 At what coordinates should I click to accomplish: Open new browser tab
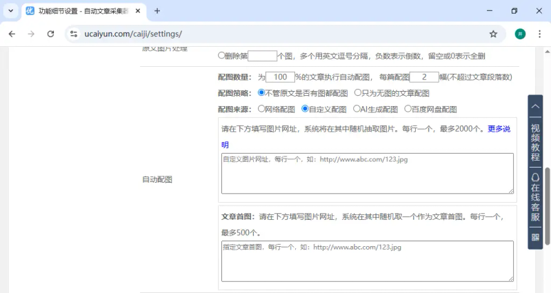pyautogui.click(x=157, y=11)
